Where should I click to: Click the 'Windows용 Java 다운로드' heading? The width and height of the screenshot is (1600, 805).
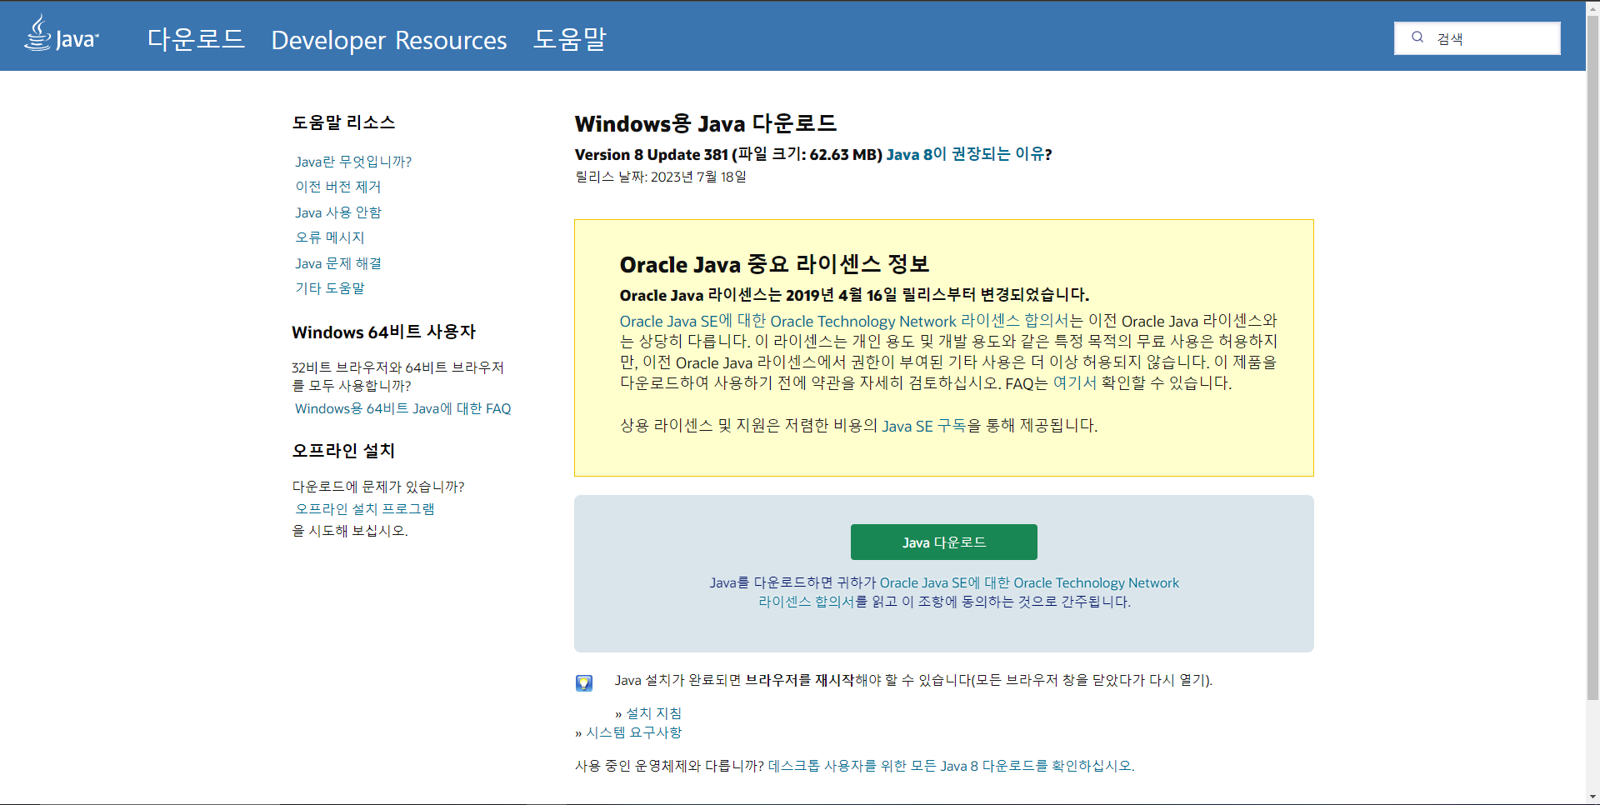pyautogui.click(x=706, y=124)
